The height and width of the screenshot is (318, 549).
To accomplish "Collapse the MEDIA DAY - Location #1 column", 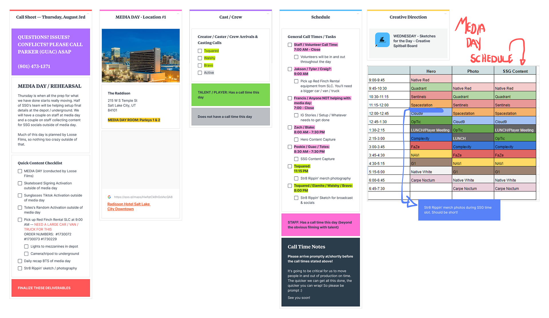I will 178,14.
